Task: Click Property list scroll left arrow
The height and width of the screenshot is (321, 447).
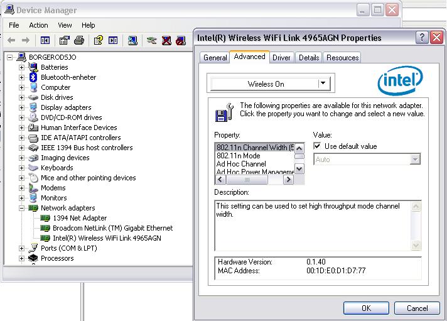Action: click(x=220, y=180)
